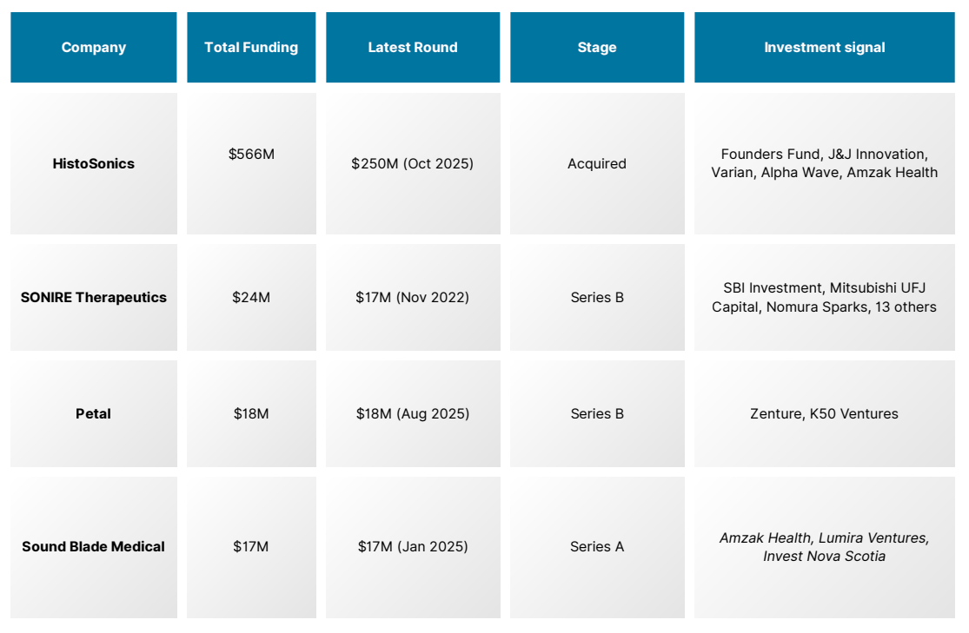
Task: Click the $566M total funding cell
Action: point(251,163)
